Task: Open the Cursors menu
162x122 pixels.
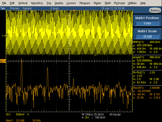Action: (71, 3)
